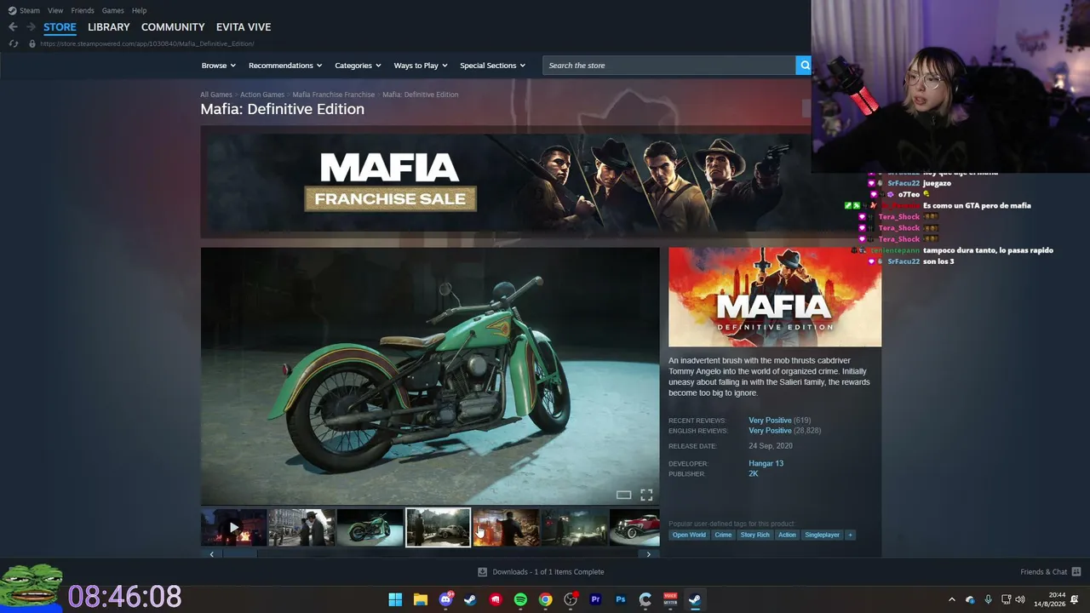Click the magnifier search button in the store
Screen dimensions: 1090x613
[x=803, y=66]
